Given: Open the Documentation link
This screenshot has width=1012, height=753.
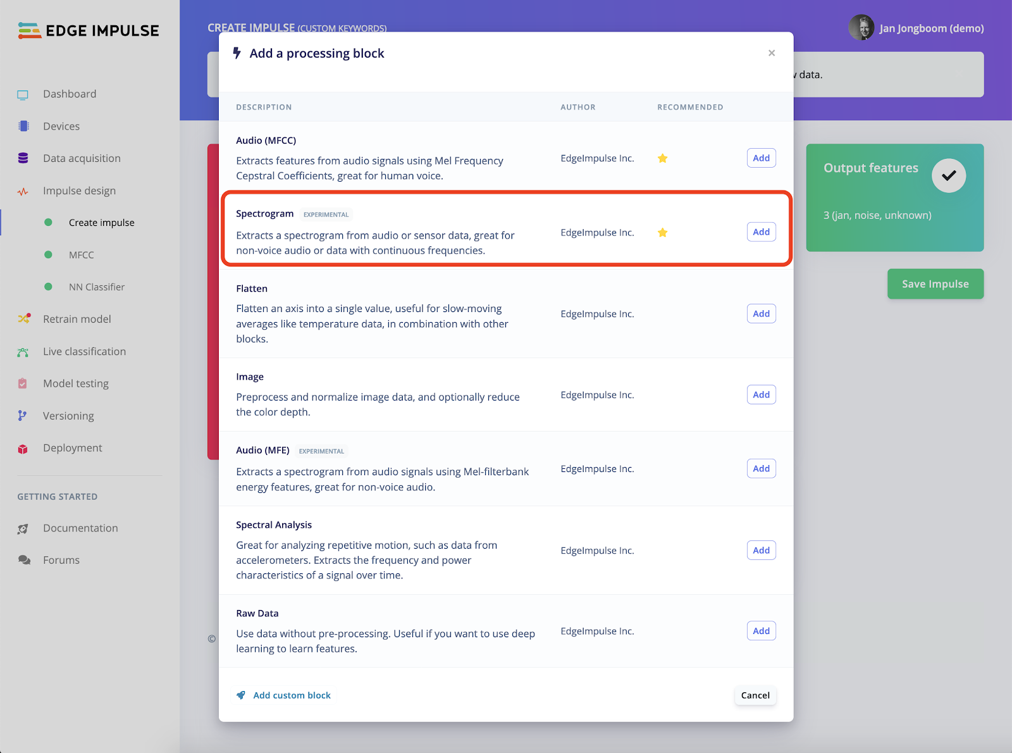Looking at the screenshot, I should click(x=80, y=528).
